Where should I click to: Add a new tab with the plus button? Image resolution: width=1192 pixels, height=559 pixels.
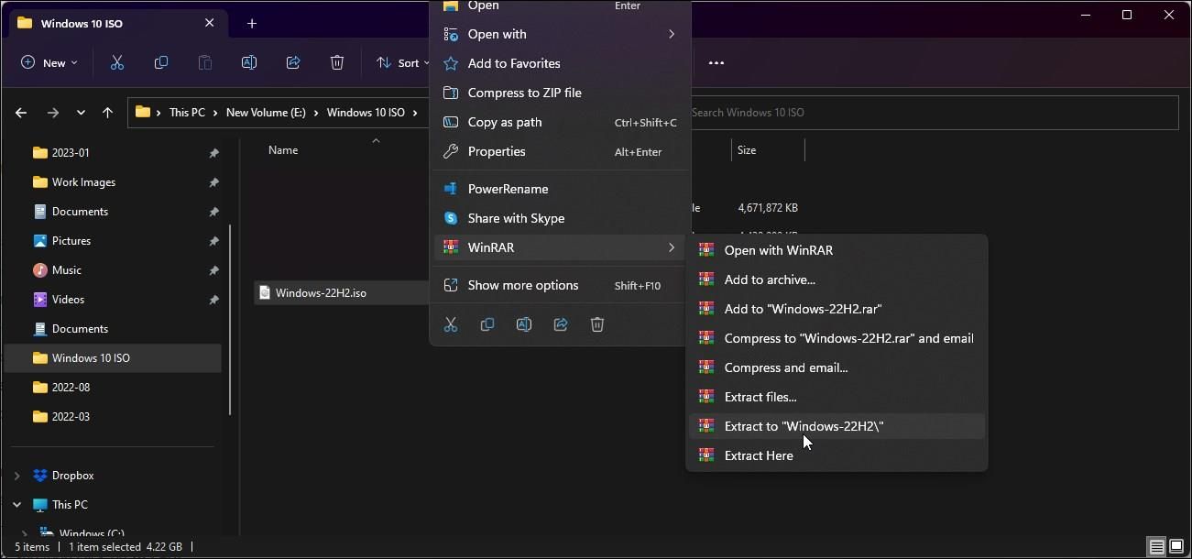[x=252, y=23]
